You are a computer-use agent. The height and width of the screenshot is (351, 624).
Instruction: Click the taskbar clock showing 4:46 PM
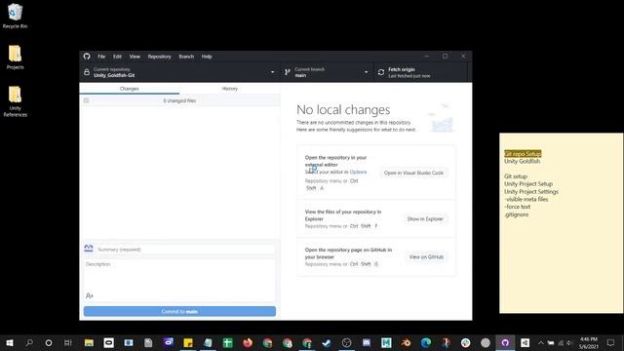pos(589,342)
